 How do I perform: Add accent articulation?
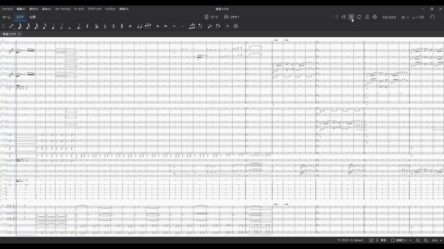coord(166,26)
